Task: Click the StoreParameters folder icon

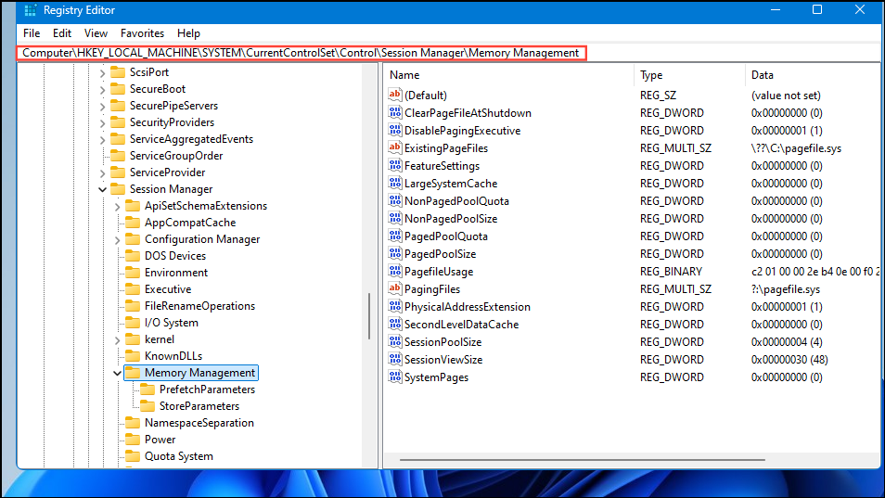Action: point(147,406)
